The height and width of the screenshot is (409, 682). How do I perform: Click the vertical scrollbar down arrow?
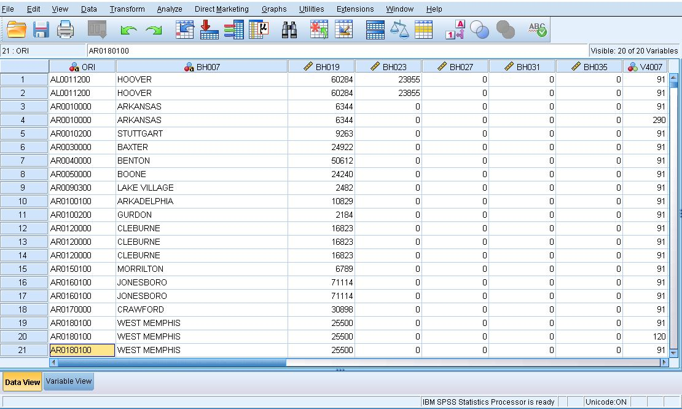[673, 352]
